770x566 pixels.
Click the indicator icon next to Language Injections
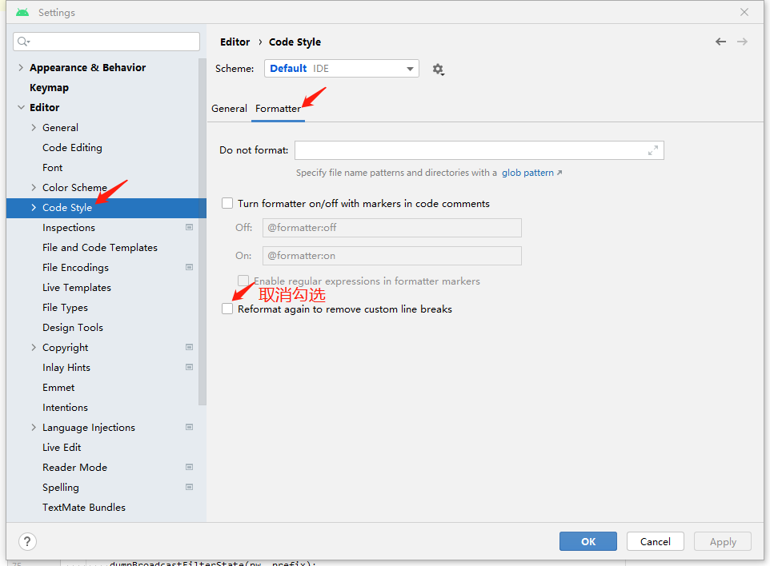coord(189,427)
